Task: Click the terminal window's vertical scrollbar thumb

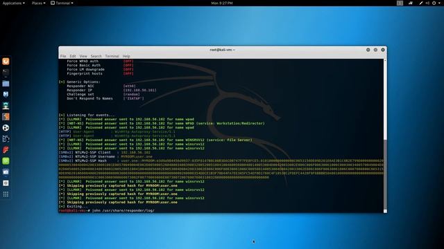Action: pyautogui.click(x=385, y=174)
